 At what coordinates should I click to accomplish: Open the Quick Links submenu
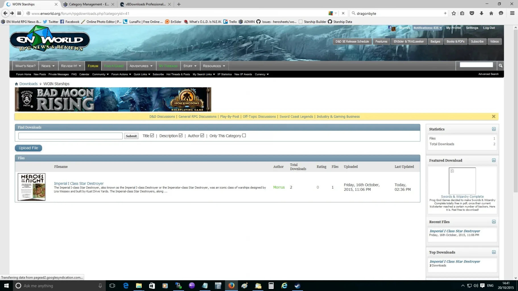pyautogui.click(x=142, y=74)
